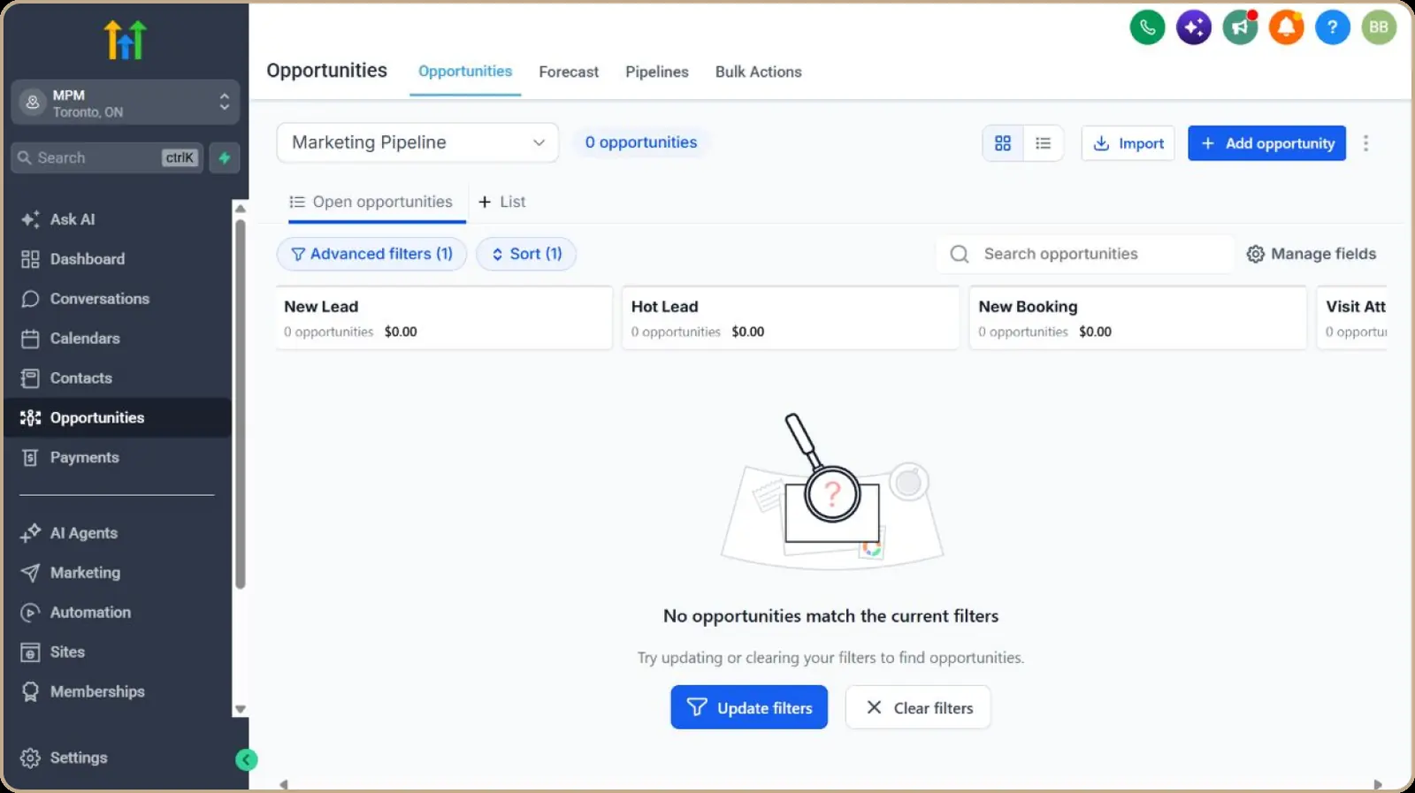Switch to list view icon
The width and height of the screenshot is (1415, 793).
[1044, 143]
